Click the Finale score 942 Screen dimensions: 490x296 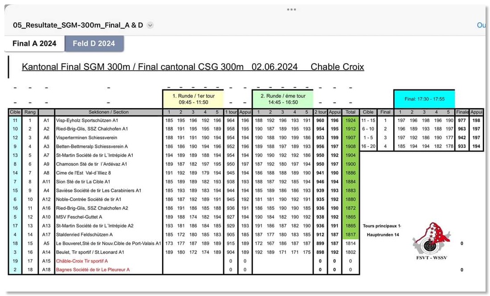pos(462,138)
